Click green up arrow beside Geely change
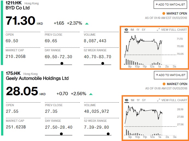 click(91, 94)
